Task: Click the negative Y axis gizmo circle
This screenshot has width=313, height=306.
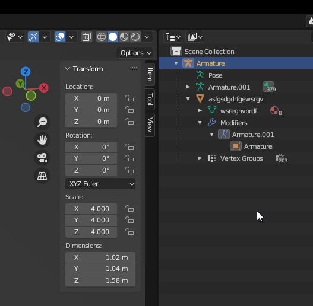Action: (31, 95)
